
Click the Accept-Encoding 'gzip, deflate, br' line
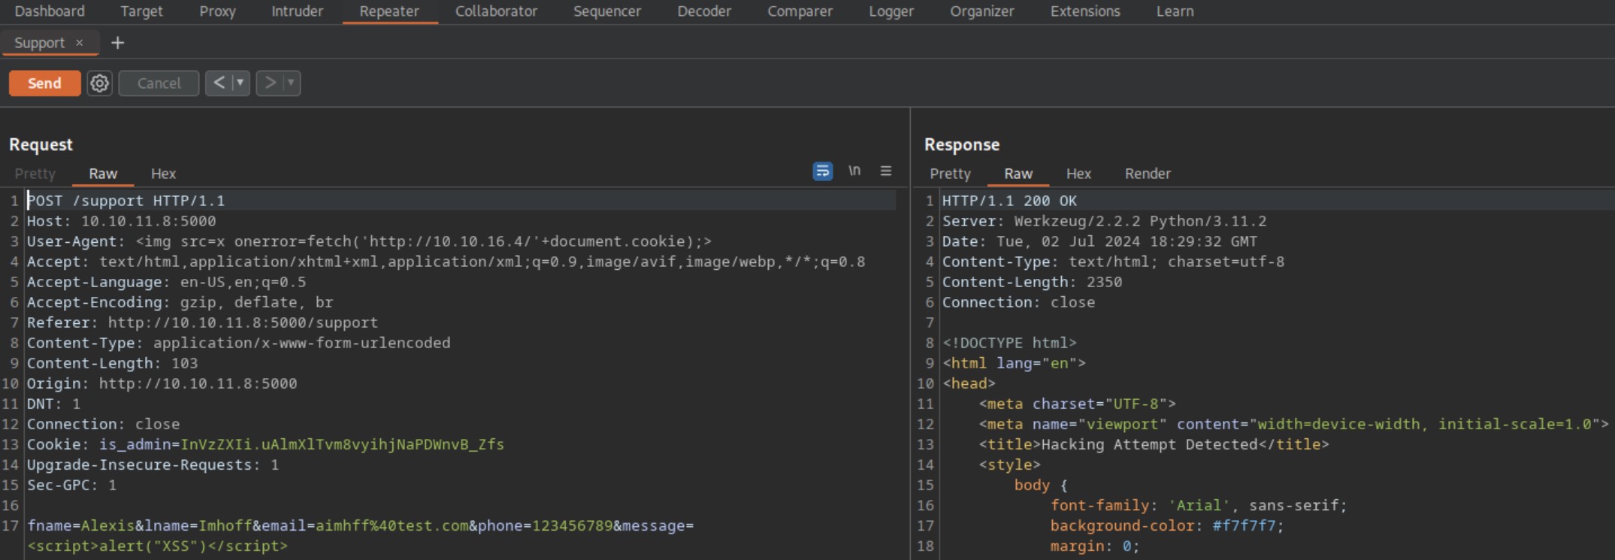(180, 302)
